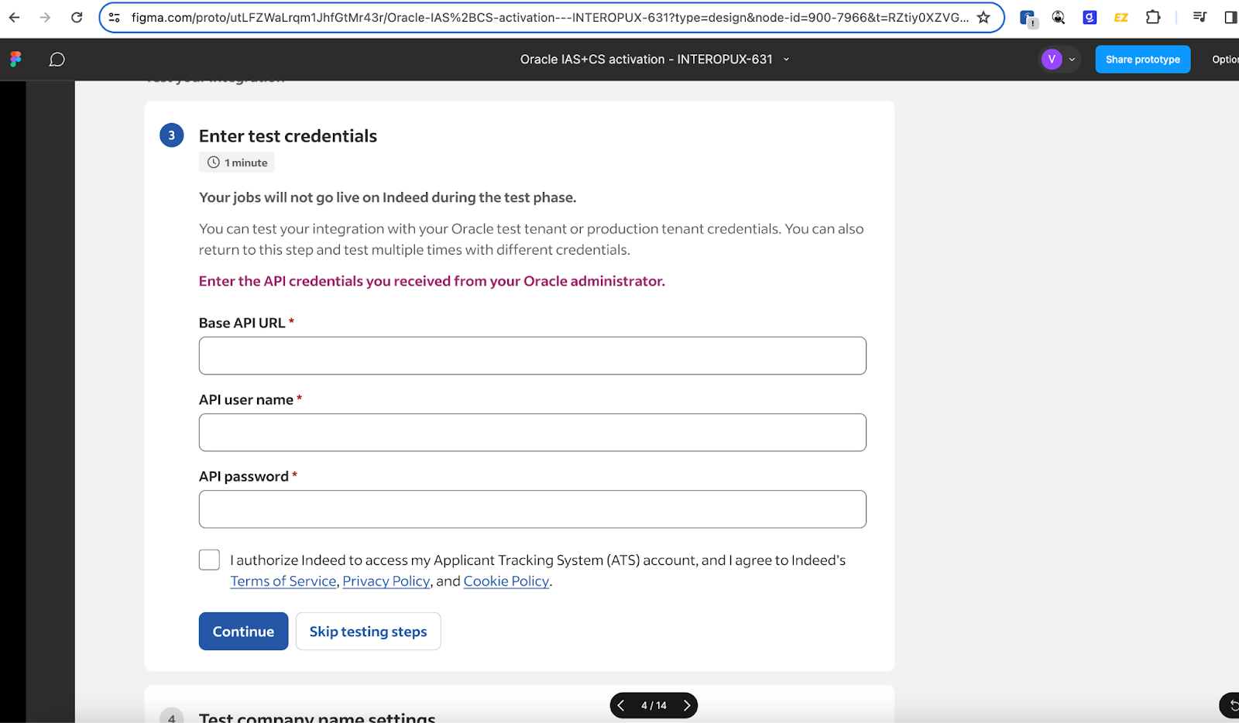The height and width of the screenshot is (723, 1239).
Task: Click the Figma logo icon
Action: 15,60
